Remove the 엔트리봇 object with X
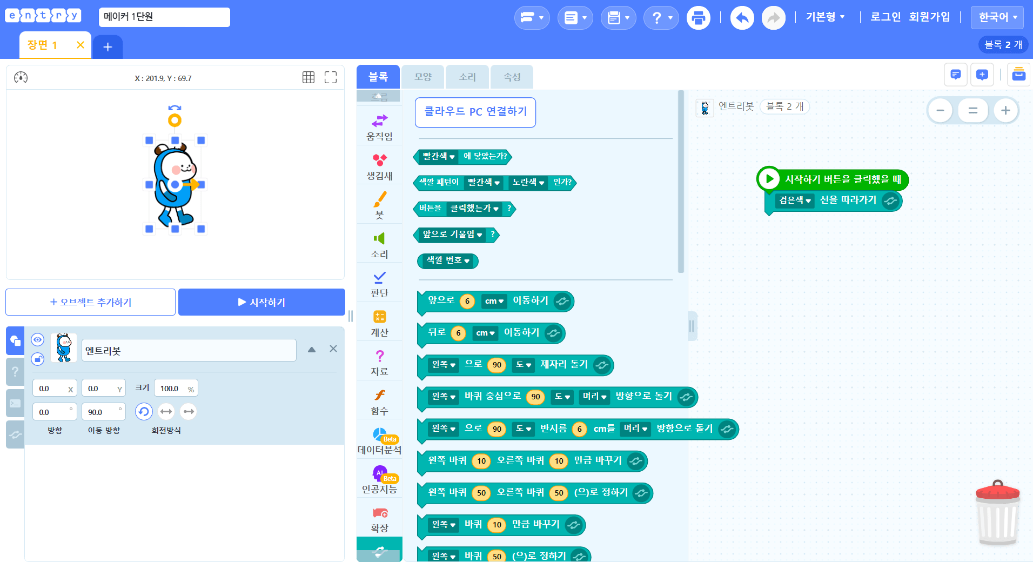This screenshot has width=1033, height=562. tap(333, 349)
